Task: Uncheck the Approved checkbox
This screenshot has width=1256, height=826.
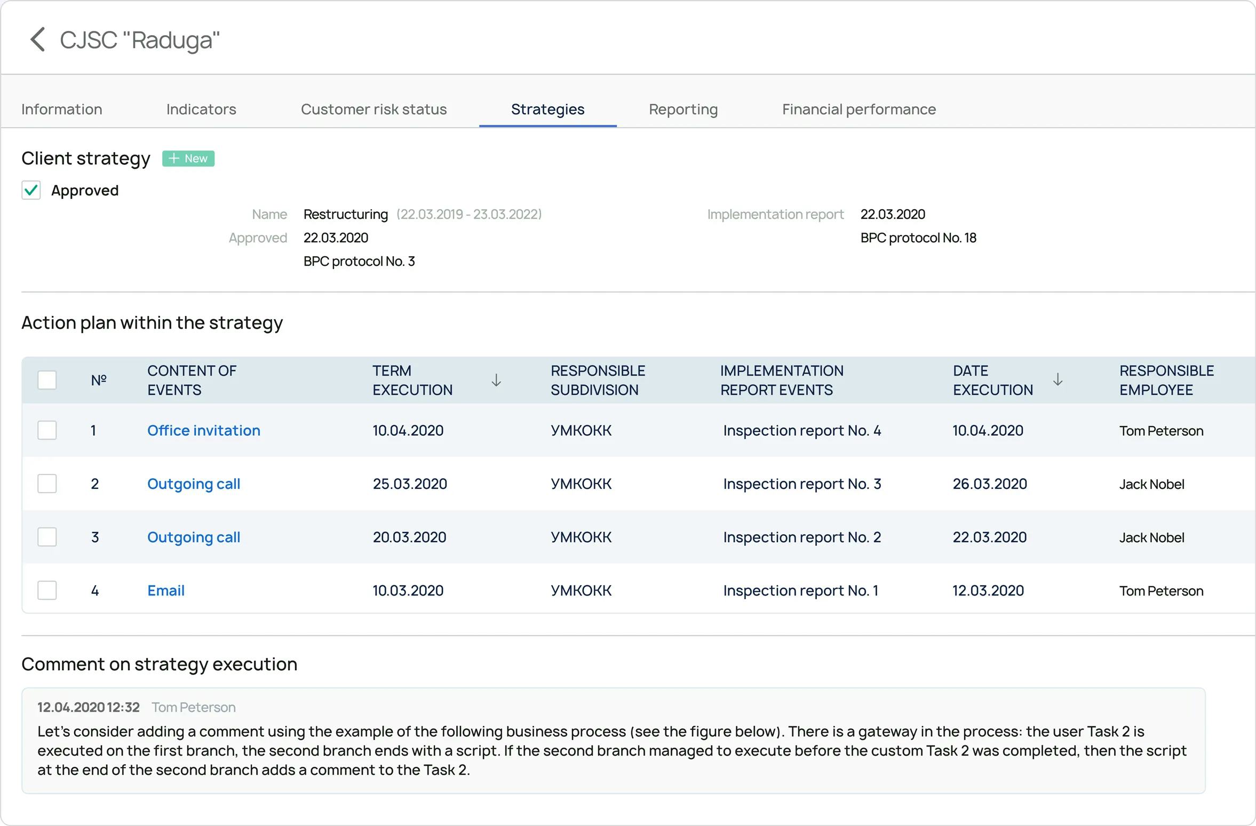Action: (x=31, y=190)
